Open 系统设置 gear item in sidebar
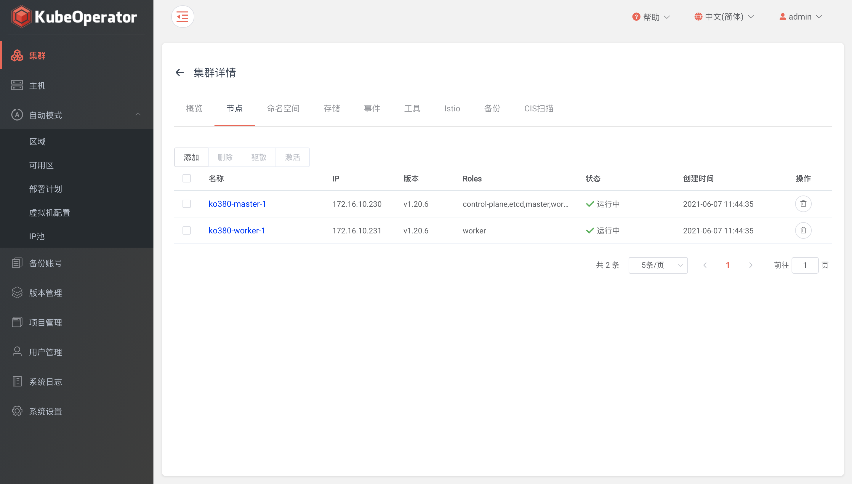The height and width of the screenshot is (484, 852). [x=17, y=411]
